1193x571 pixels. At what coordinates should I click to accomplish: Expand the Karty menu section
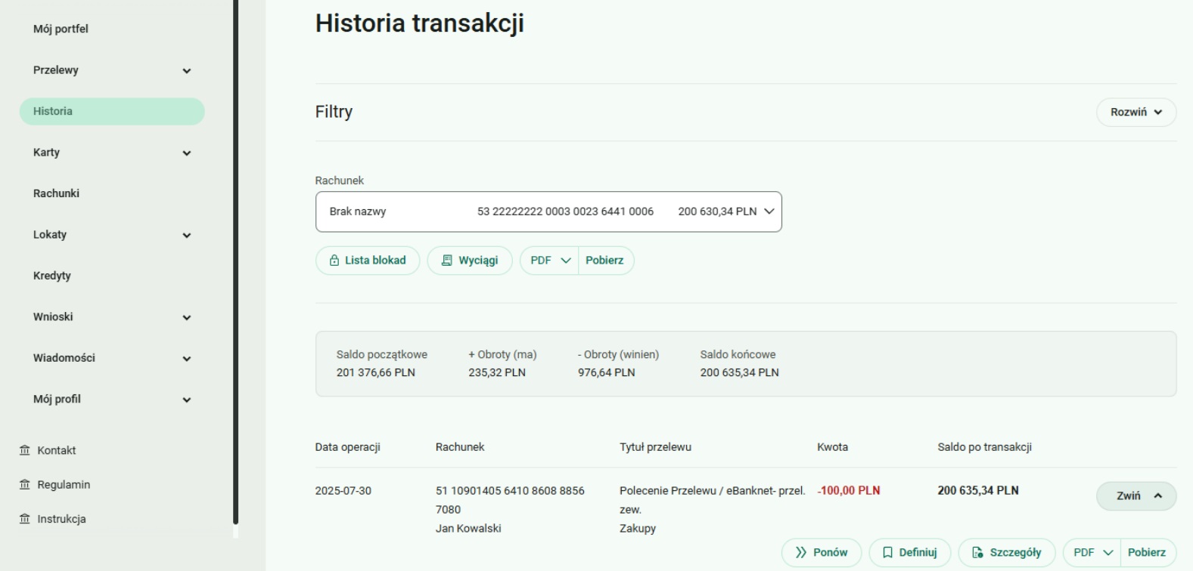(x=186, y=153)
